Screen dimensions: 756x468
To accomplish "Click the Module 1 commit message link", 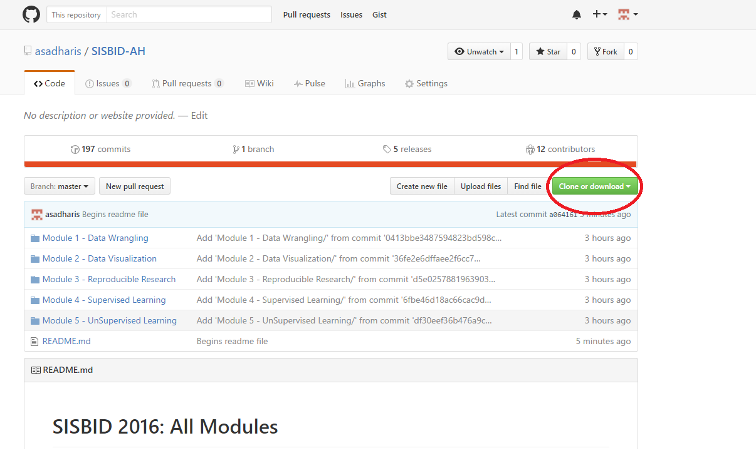I will click(349, 238).
